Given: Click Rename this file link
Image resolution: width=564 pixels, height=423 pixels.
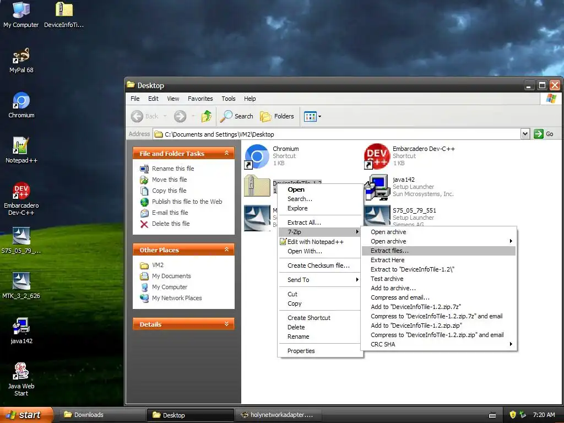Looking at the screenshot, I should [173, 169].
